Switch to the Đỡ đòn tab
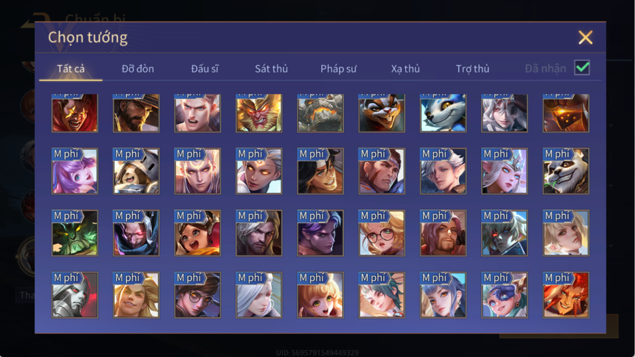 point(138,69)
